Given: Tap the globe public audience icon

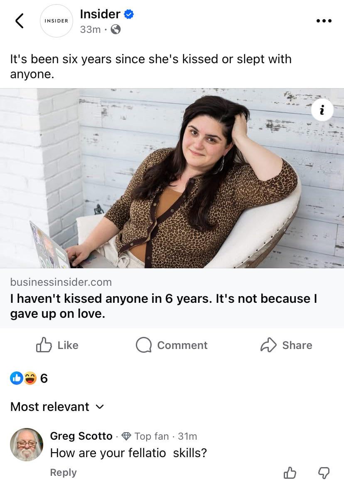Looking at the screenshot, I should pyautogui.click(x=116, y=30).
